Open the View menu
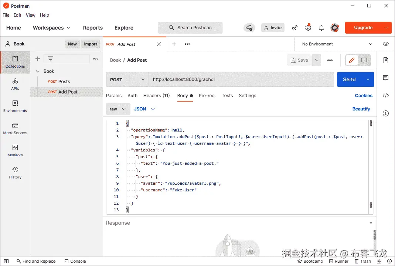The width and height of the screenshot is (395, 266). click(x=30, y=15)
